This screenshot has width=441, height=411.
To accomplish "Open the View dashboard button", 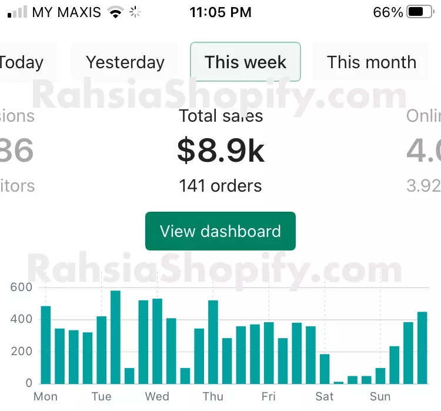I will click(220, 231).
